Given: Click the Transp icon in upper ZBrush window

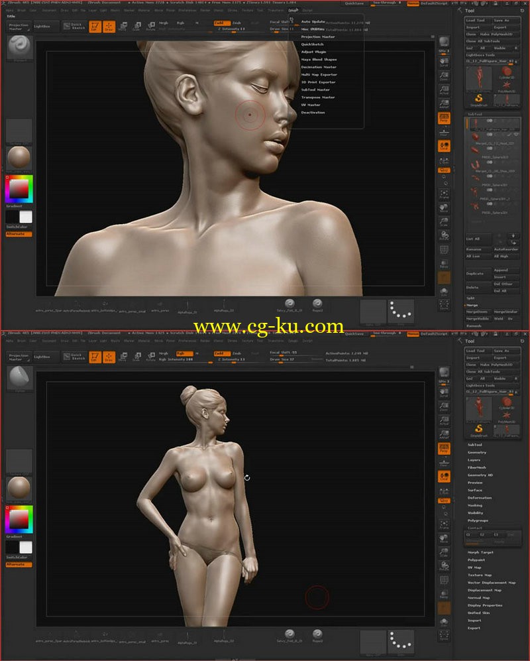Looking at the screenshot, I should point(444,264).
